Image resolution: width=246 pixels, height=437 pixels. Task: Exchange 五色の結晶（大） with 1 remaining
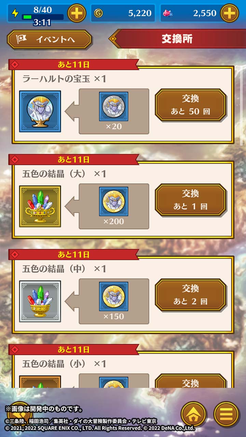(191, 200)
